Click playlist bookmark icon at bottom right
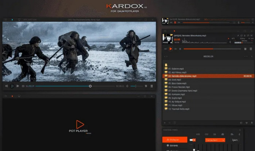Viewport: 255px width, 151px height. (252, 123)
